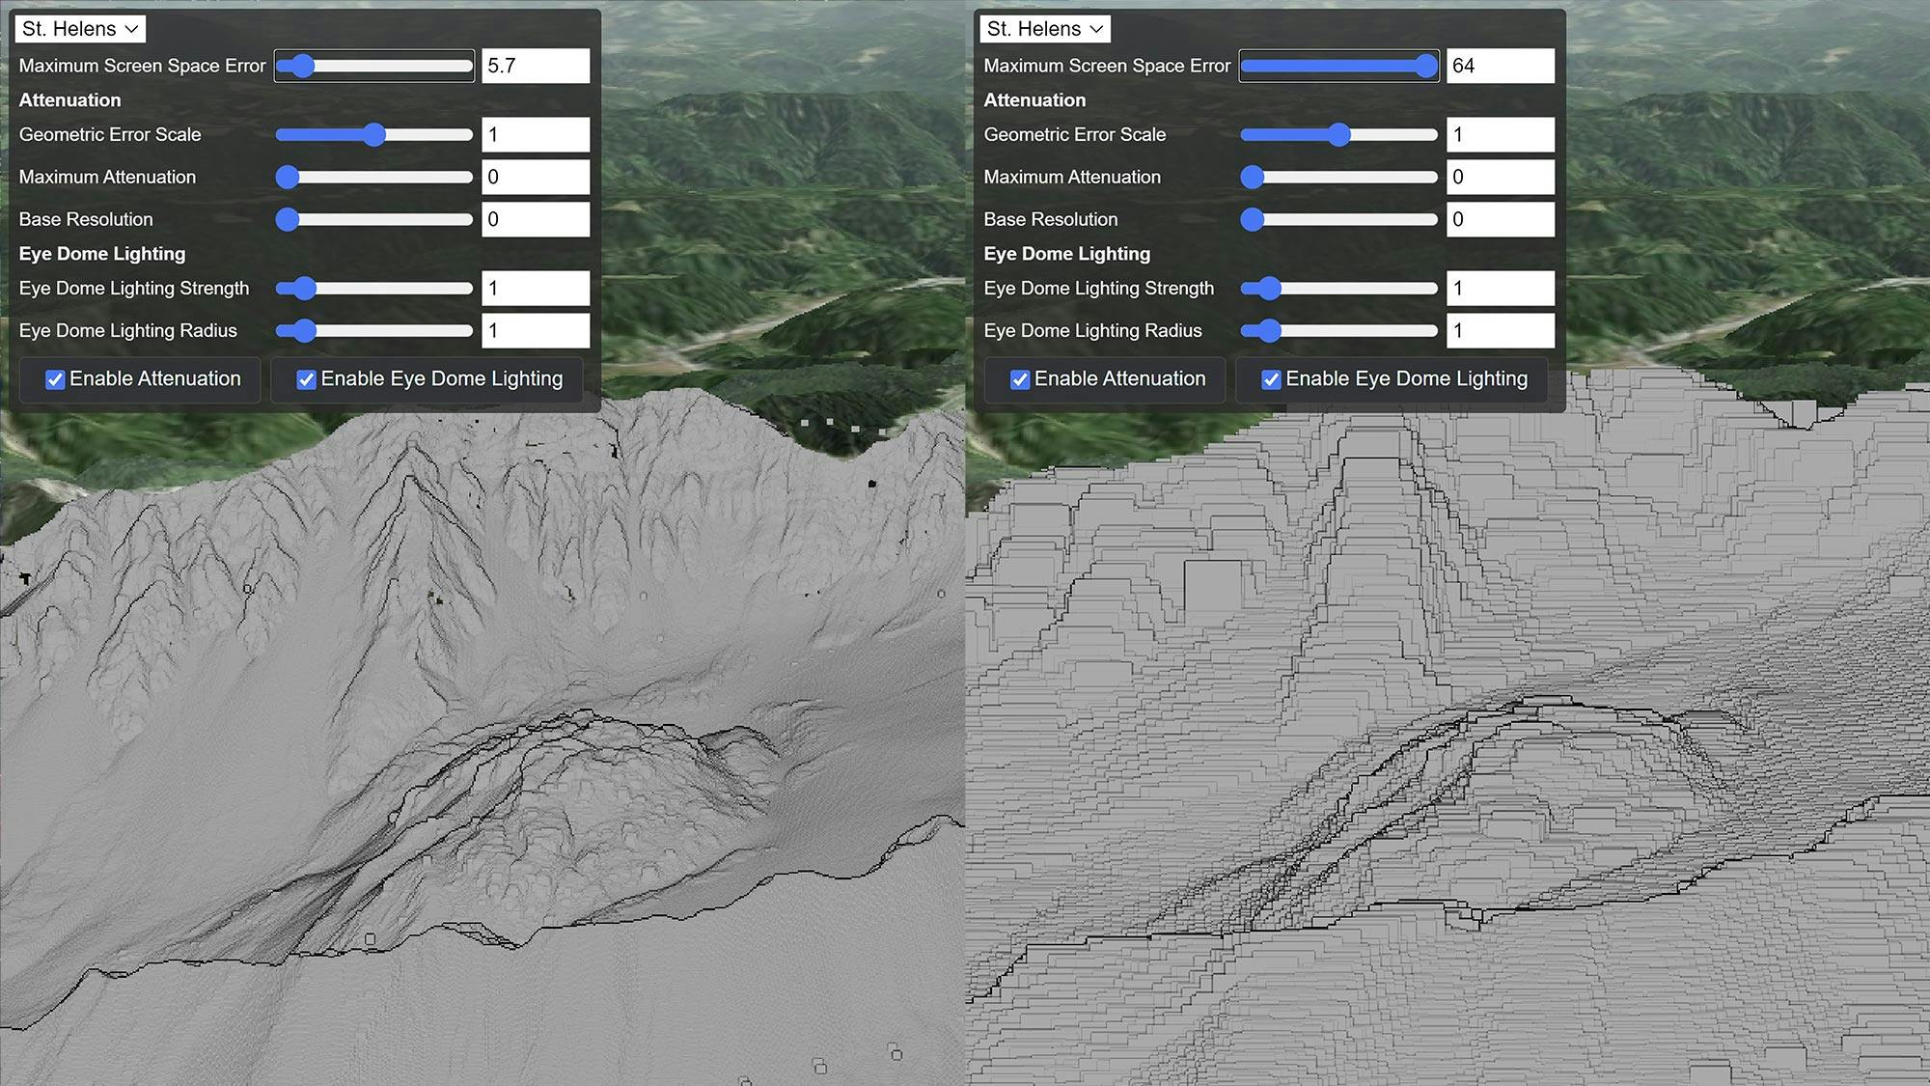Click right Maximum Attenuation value field
This screenshot has width=1930, height=1086.
[x=1501, y=178]
